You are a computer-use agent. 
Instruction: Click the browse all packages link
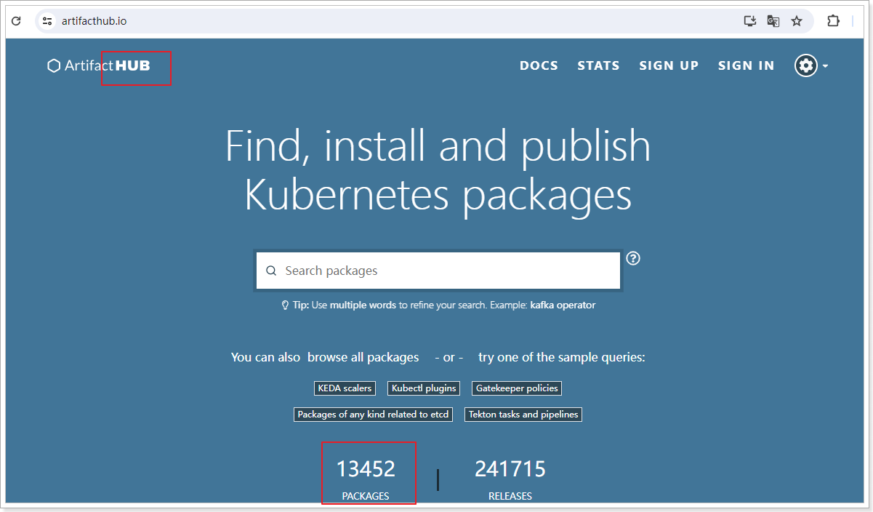(x=363, y=357)
